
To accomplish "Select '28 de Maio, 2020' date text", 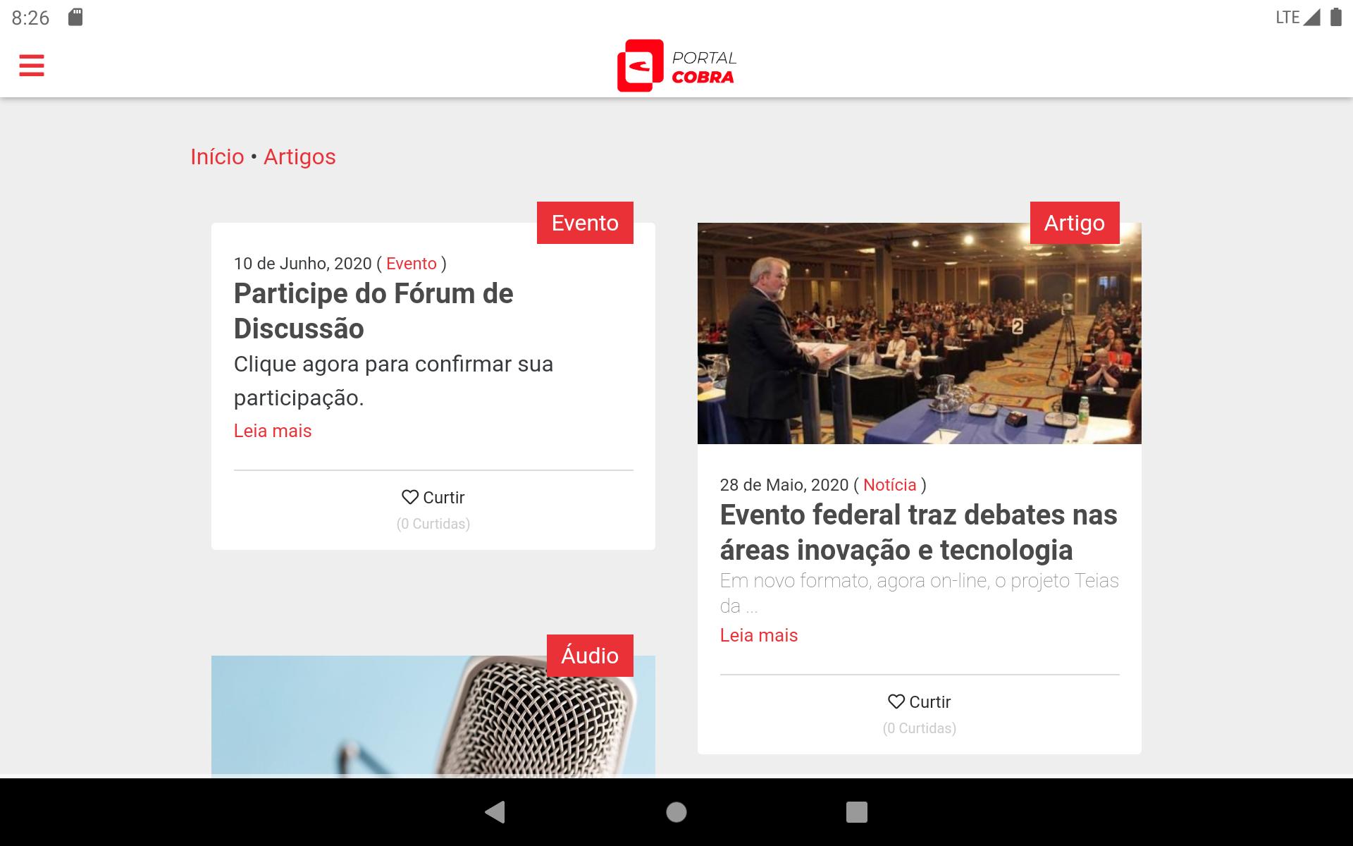I will click(x=784, y=485).
